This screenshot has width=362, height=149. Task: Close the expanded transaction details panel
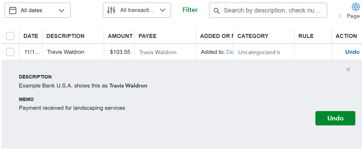[348, 69]
